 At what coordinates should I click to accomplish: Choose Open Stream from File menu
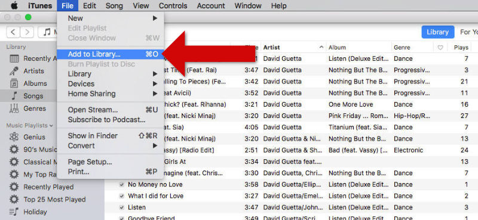tap(111, 110)
